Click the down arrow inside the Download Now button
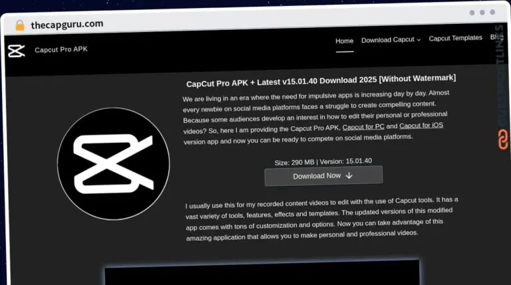This screenshot has width=511, height=285. tap(349, 175)
